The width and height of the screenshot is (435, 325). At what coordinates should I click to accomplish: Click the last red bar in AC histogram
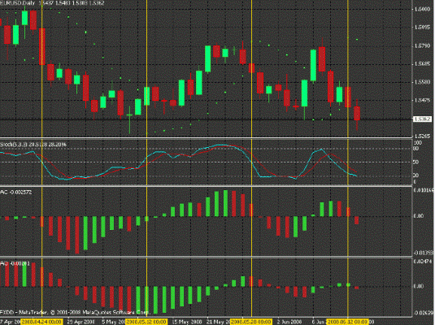357,220
